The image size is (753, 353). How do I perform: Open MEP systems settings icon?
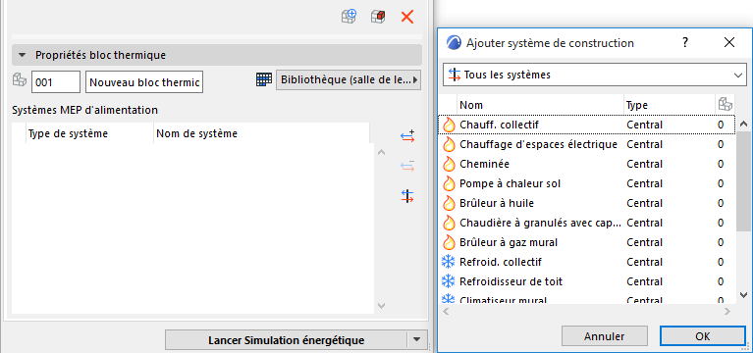(x=407, y=196)
